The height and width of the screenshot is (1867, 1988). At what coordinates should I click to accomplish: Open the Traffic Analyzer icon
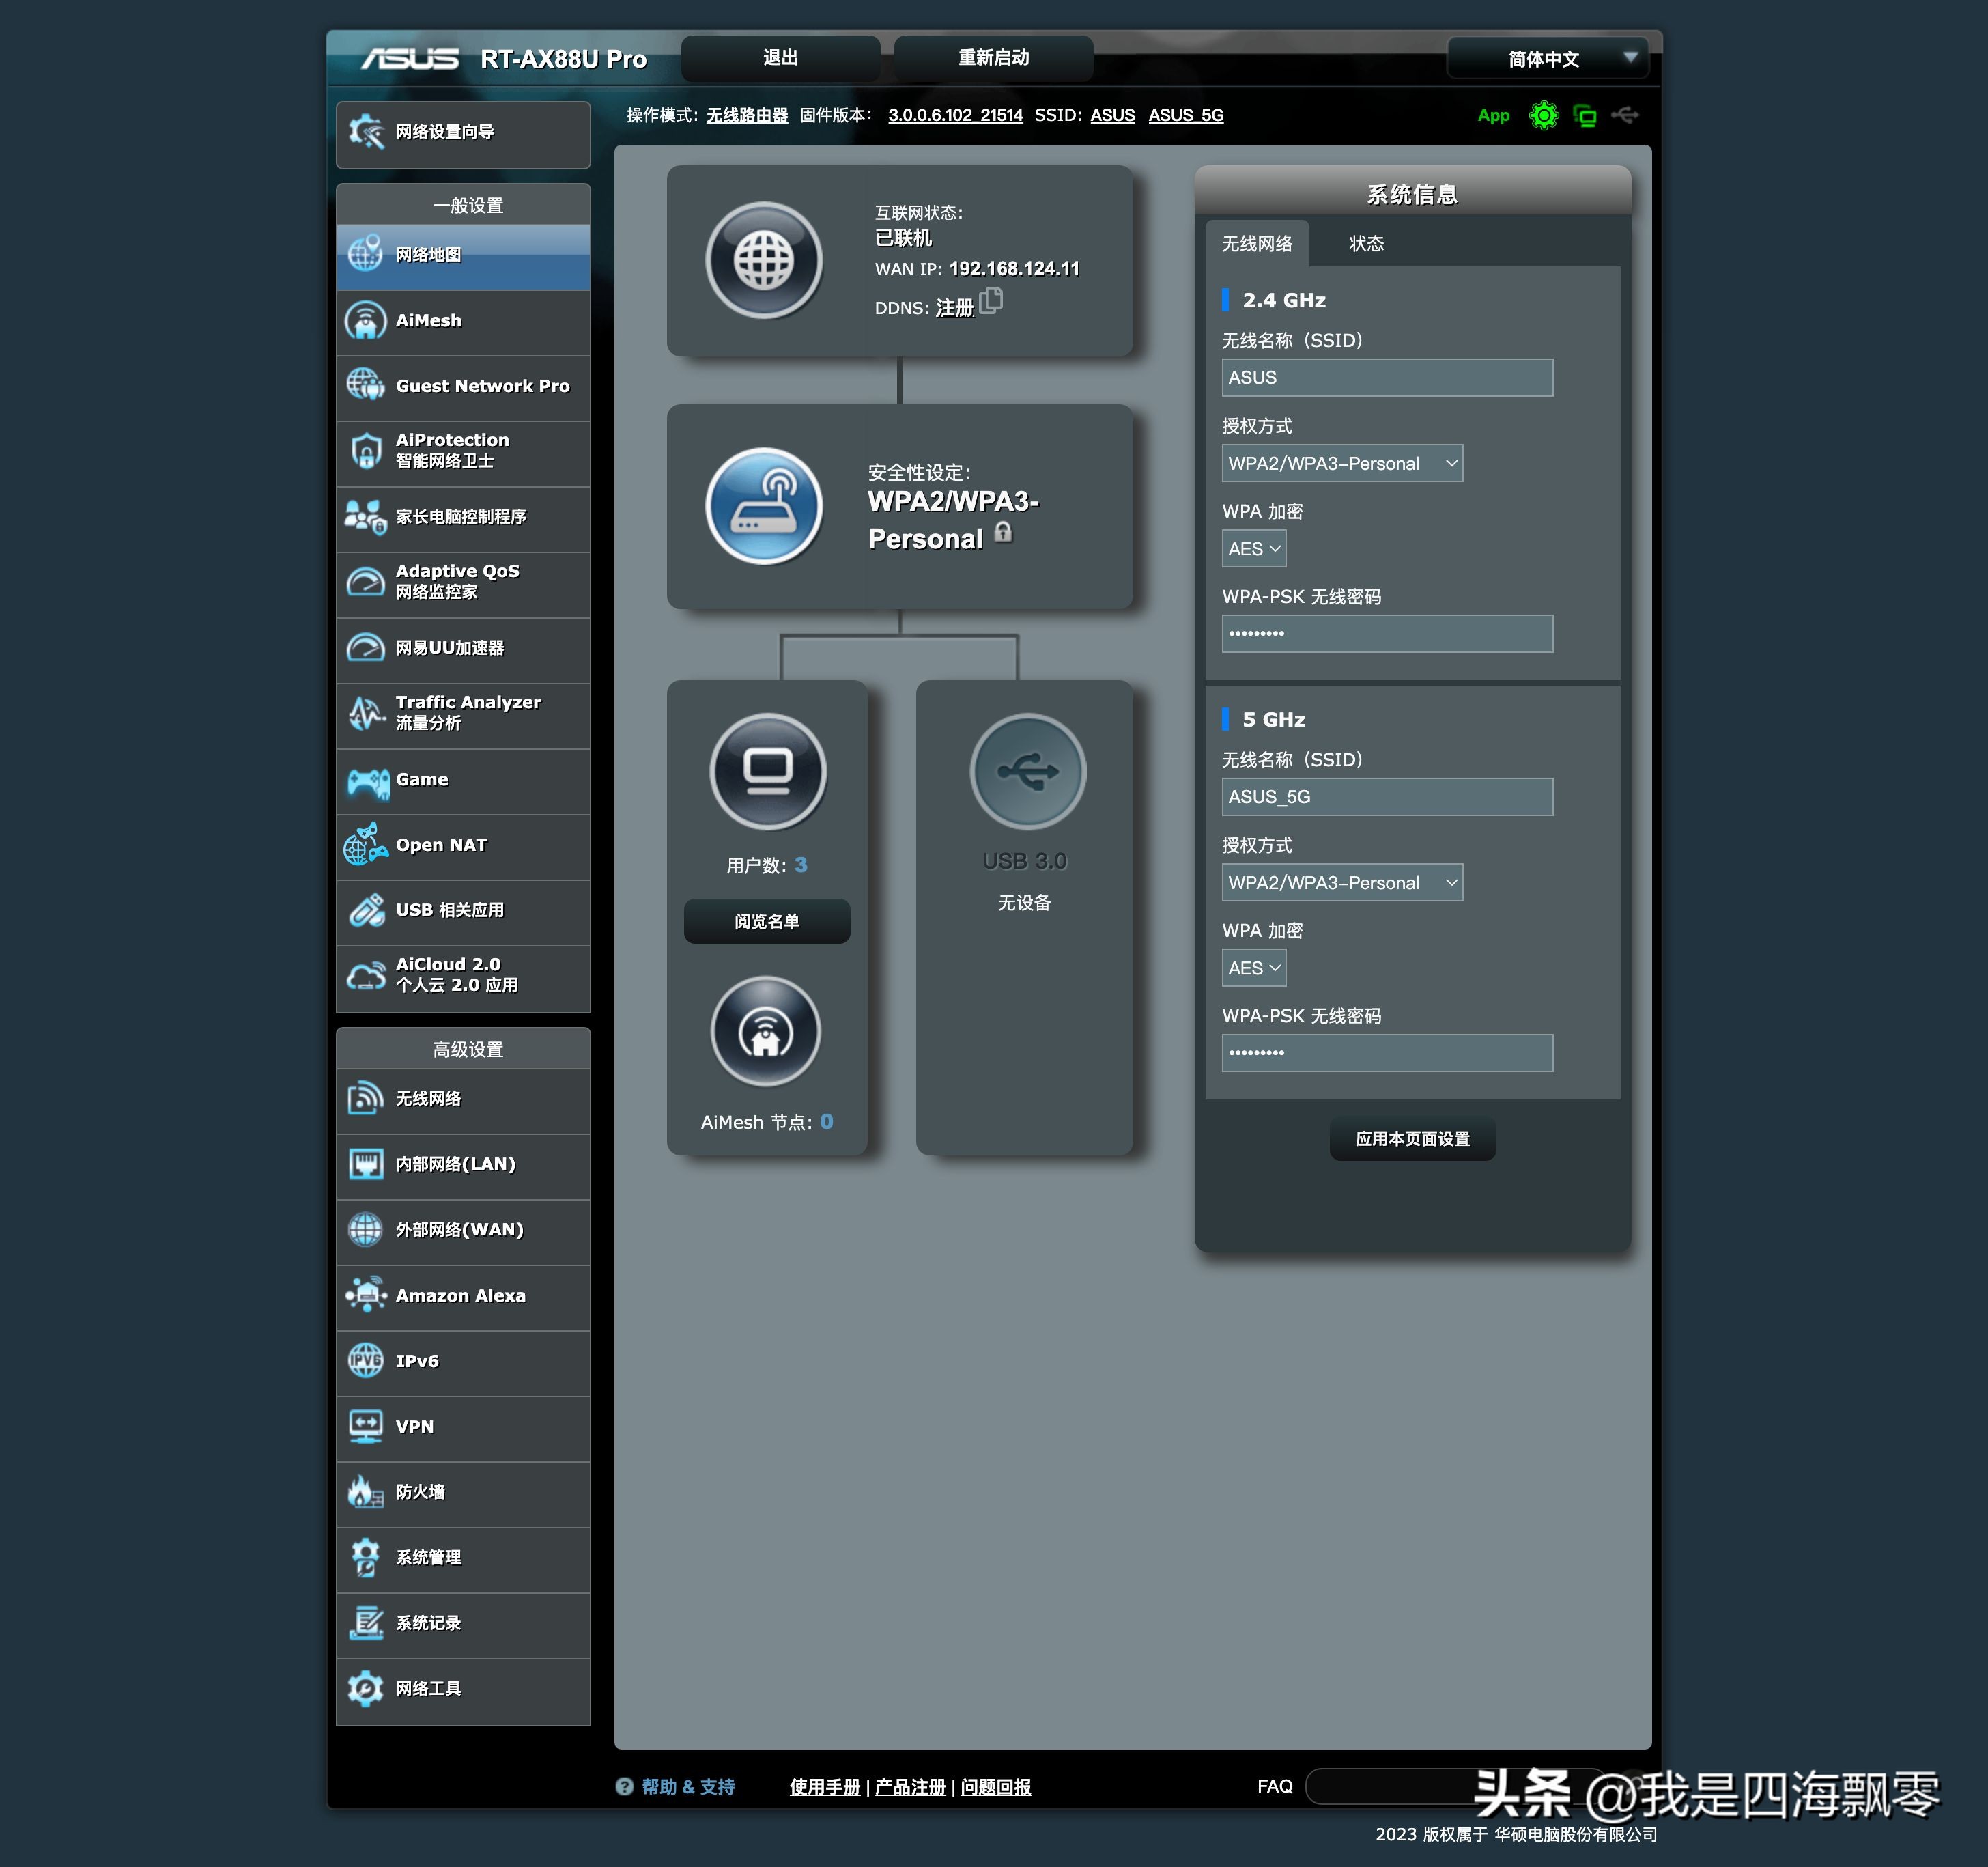coord(366,714)
